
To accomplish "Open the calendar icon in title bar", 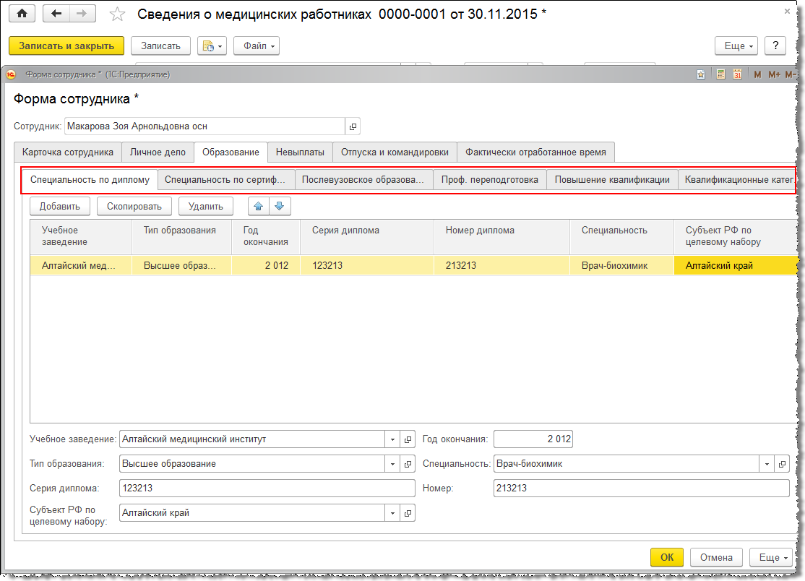I will [x=738, y=74].
